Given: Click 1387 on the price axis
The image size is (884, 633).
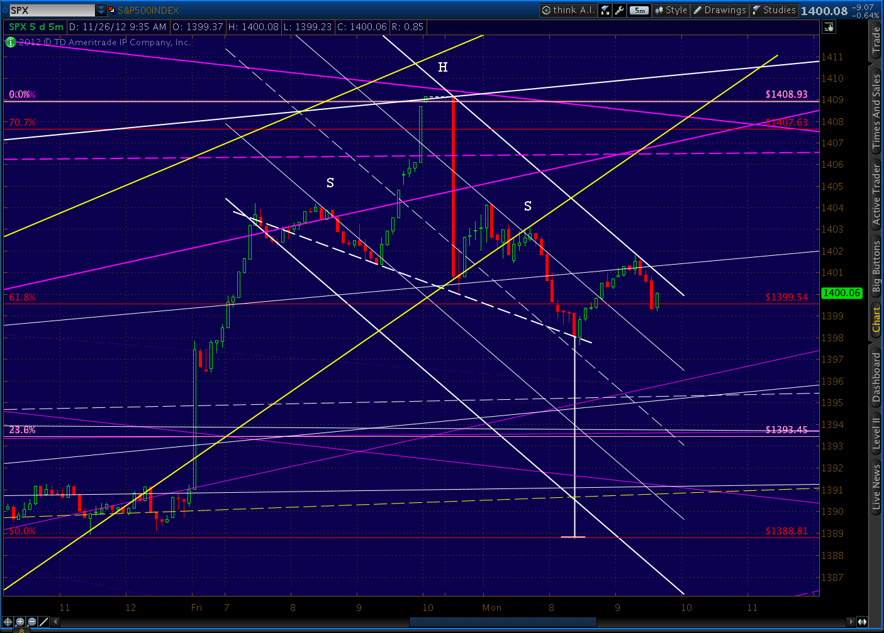Looking at the screenshot, I should pos(832,577).
